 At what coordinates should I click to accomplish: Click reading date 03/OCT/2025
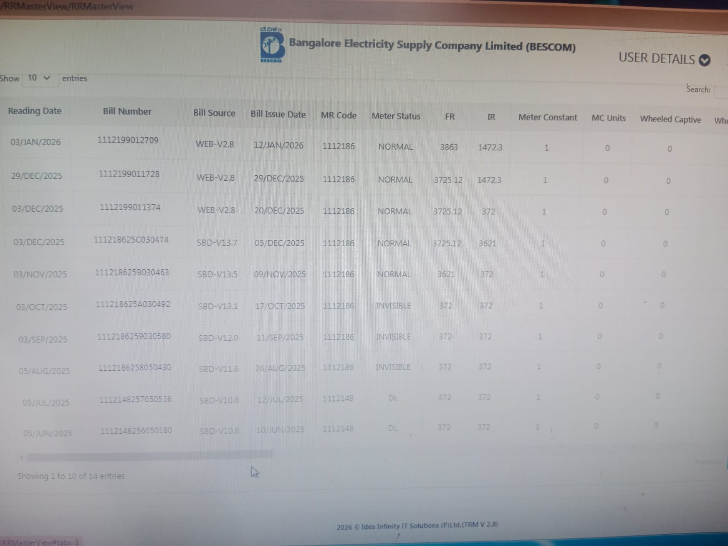[41, 307]
